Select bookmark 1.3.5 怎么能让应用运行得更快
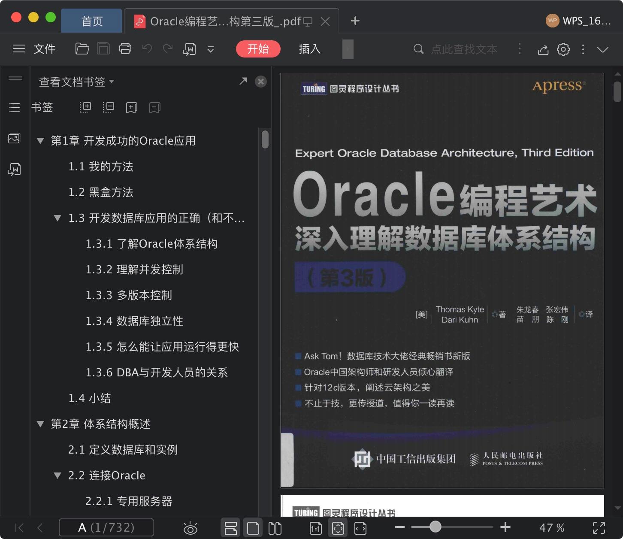The image size is (623, 539). click(x=162, y=347)
